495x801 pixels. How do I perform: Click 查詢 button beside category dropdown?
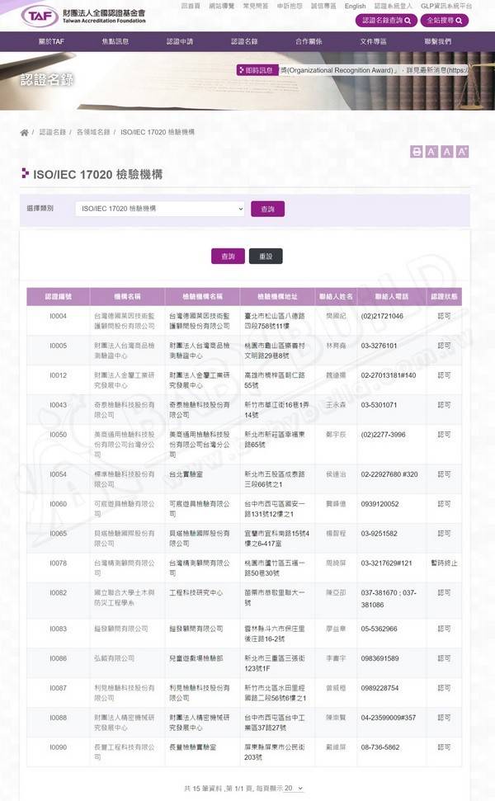[267, 209]
